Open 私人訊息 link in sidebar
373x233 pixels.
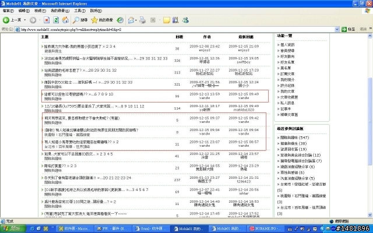[287, 102]
